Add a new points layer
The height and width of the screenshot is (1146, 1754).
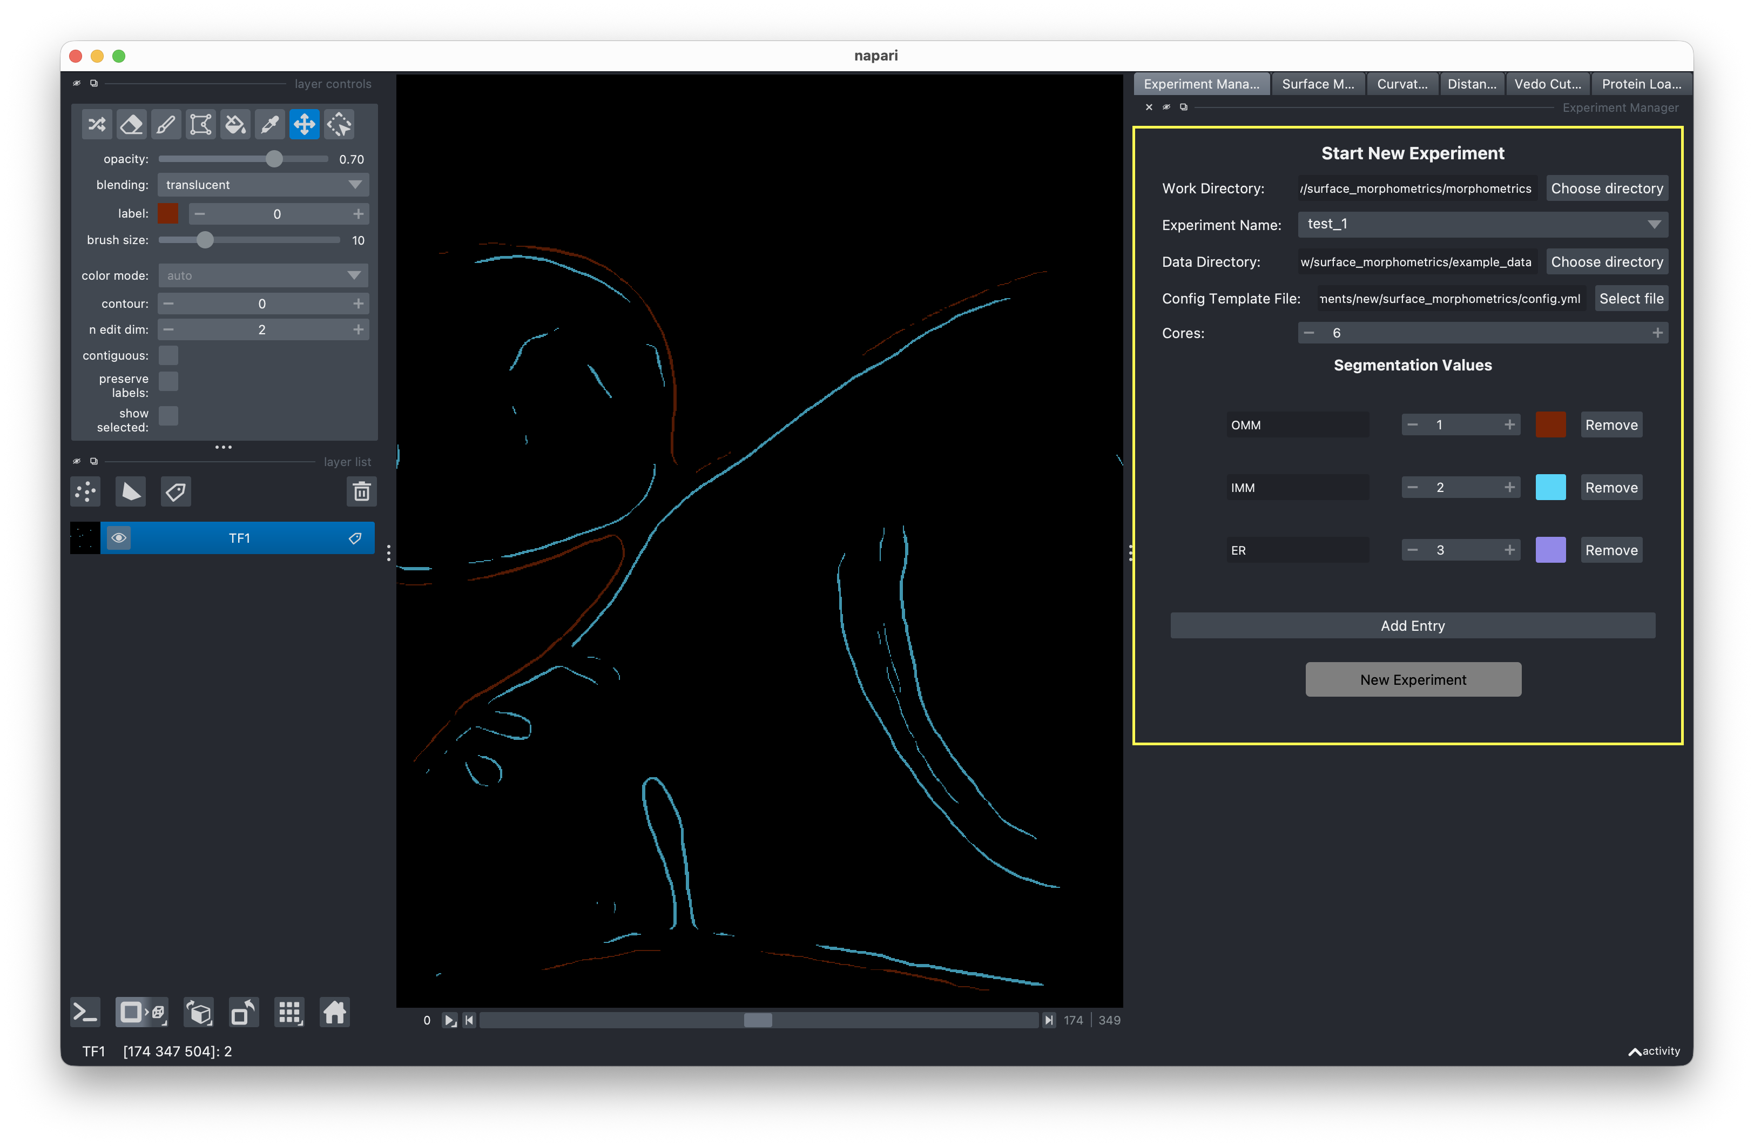pos(85,491)
